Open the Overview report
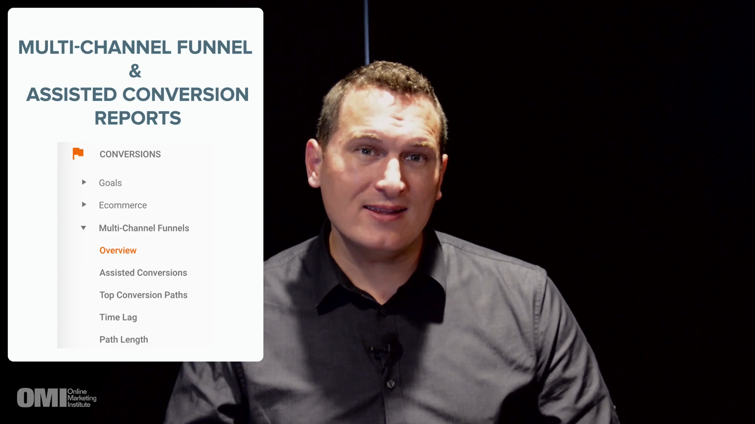Screen dimensions: 755x424 118,250
